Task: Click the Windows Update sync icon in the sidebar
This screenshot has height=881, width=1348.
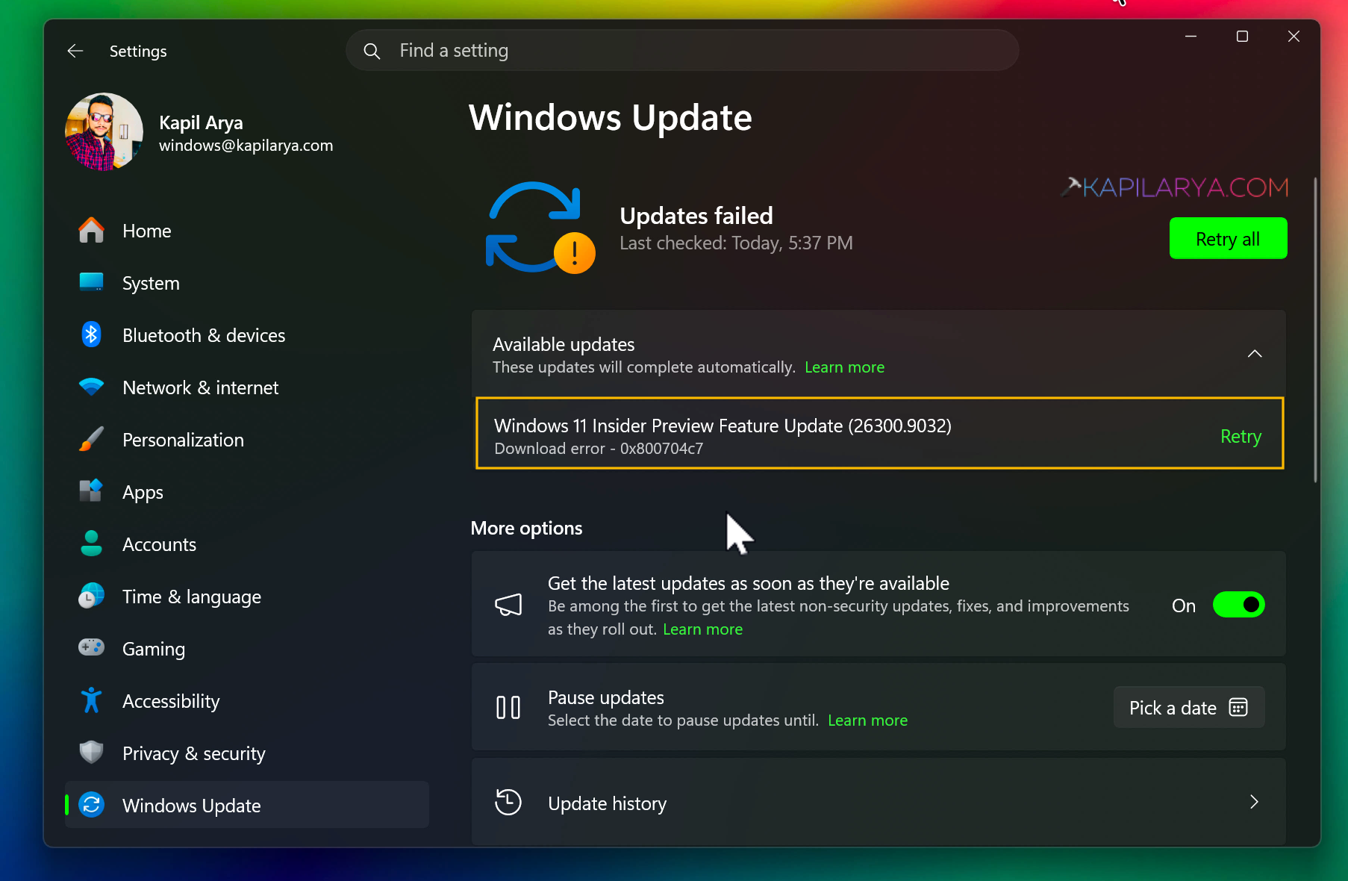Action: point(91,805)
